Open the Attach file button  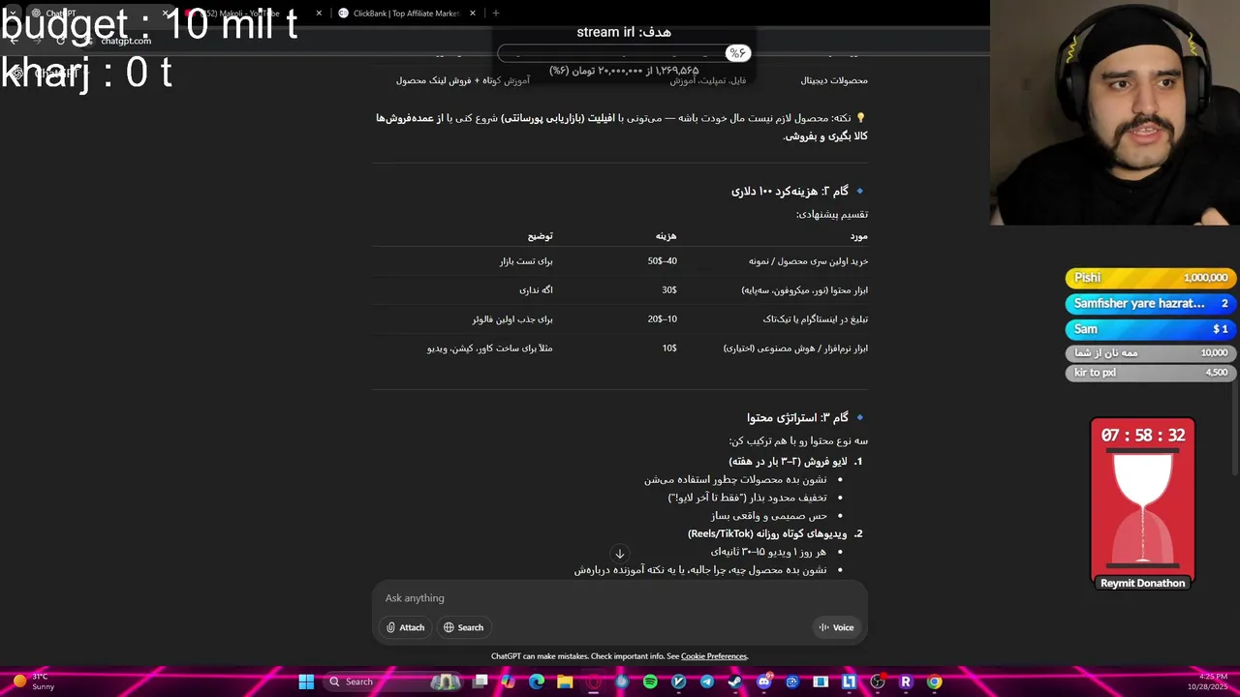405,627
